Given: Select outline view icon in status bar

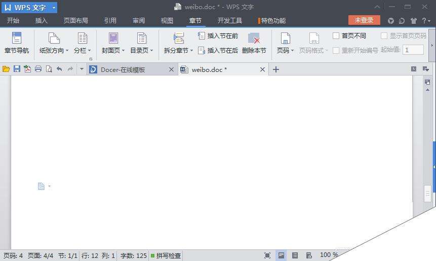Looking at the screenshot, I should 295,255.
